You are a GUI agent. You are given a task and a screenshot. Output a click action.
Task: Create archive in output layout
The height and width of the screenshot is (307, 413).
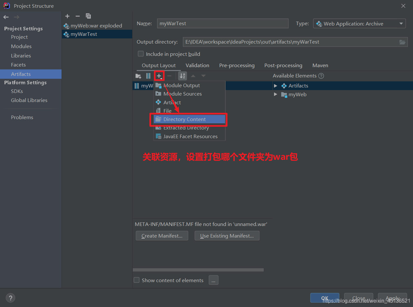point(148,76)
